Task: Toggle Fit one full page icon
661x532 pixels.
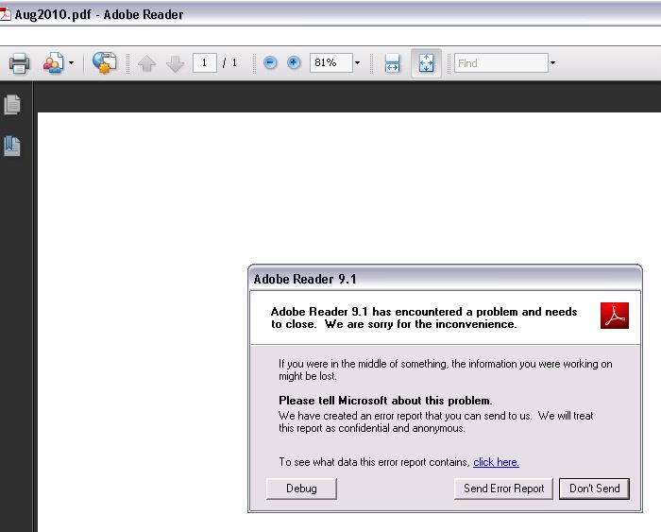Action: (426, 63)
